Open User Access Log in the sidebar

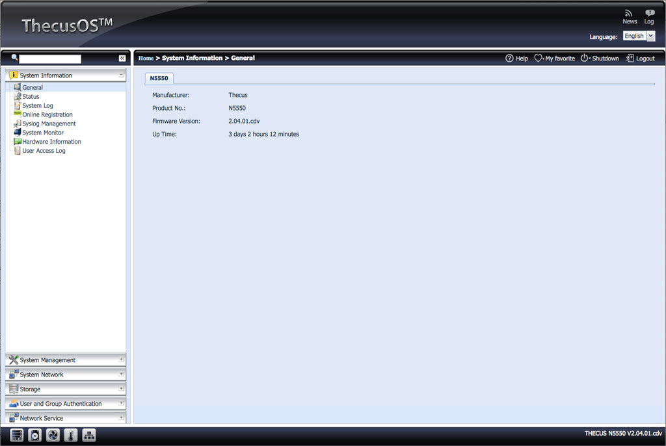(x=44, y=151)
